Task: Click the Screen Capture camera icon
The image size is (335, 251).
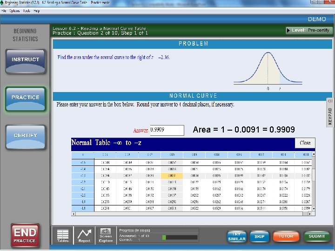Action: pyautogui.click(x=106, y=236)
